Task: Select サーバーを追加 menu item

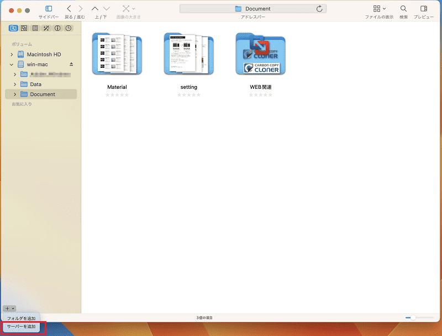Action: click(x=21, y=327)
